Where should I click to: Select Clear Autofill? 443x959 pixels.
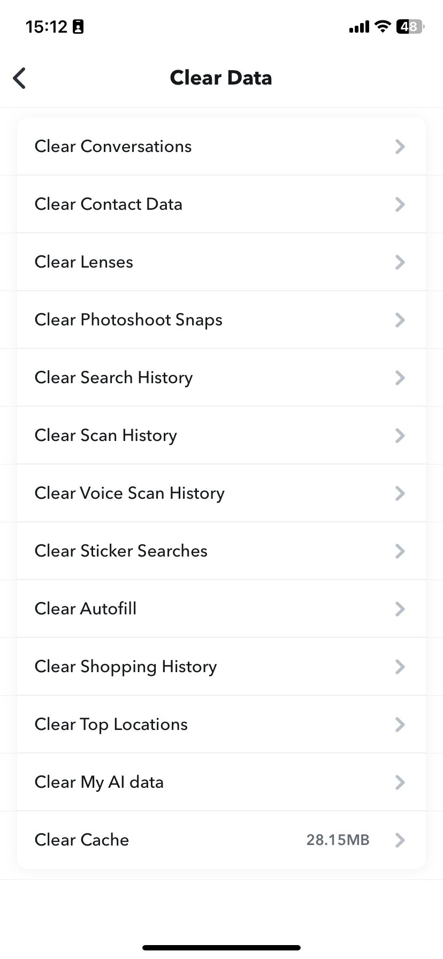86,609
